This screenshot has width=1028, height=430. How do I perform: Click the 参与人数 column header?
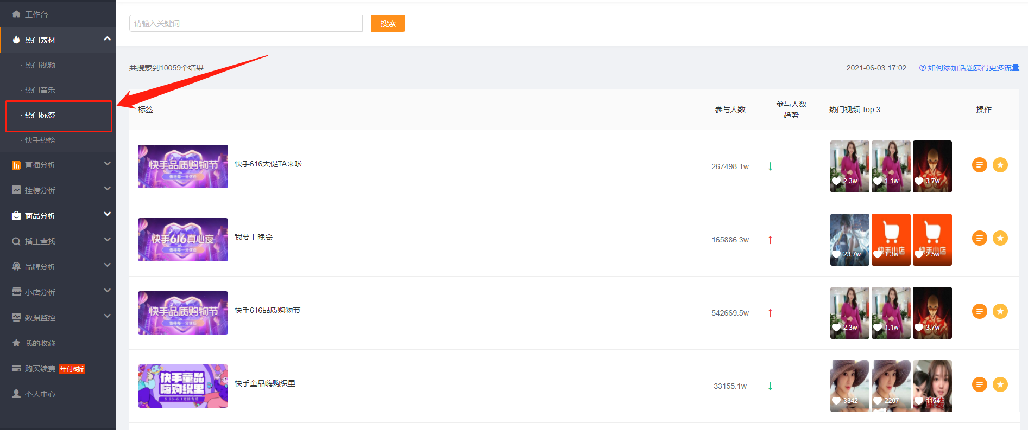[730, 110]
